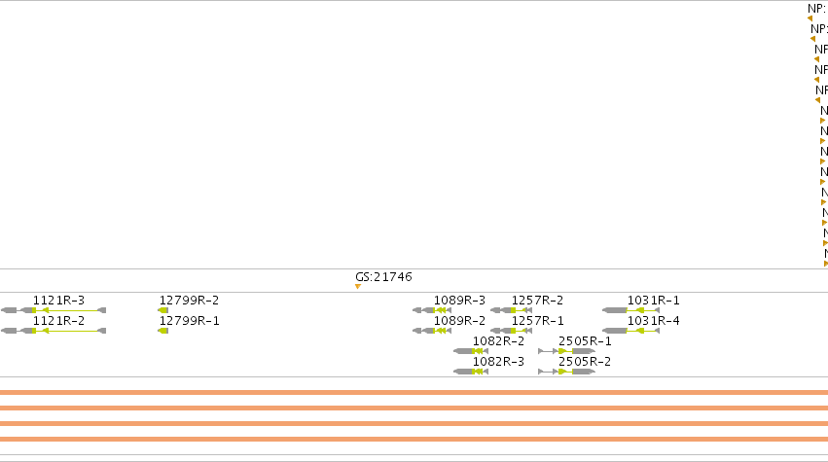The height and width of the screenshot is (462, 828).
Task: Select the 1089R-3 transcript glyph
Action: click(432, 310)
